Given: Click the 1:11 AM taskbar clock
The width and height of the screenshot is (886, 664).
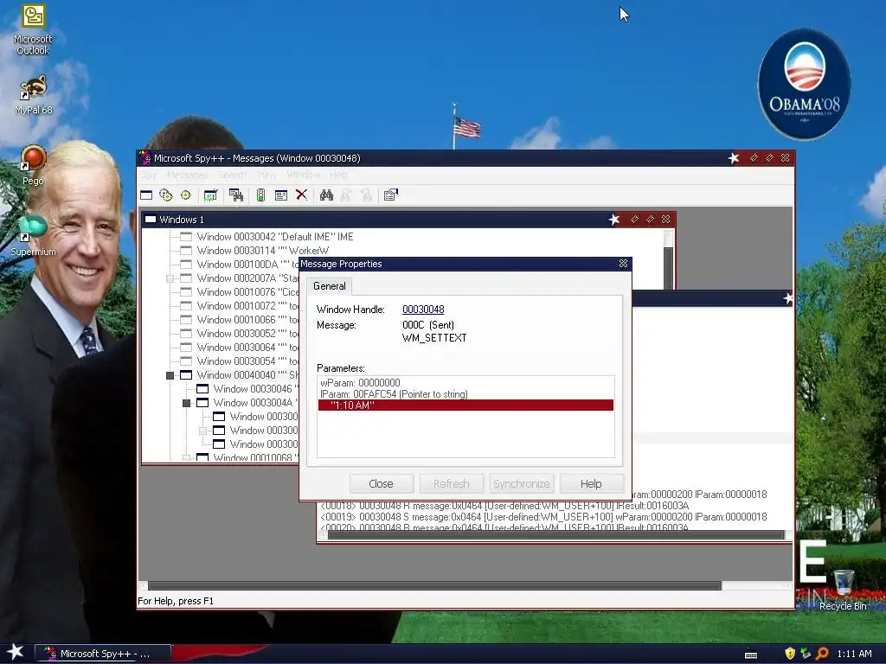Looking at the screenshot, I should [x=854, y=654].
